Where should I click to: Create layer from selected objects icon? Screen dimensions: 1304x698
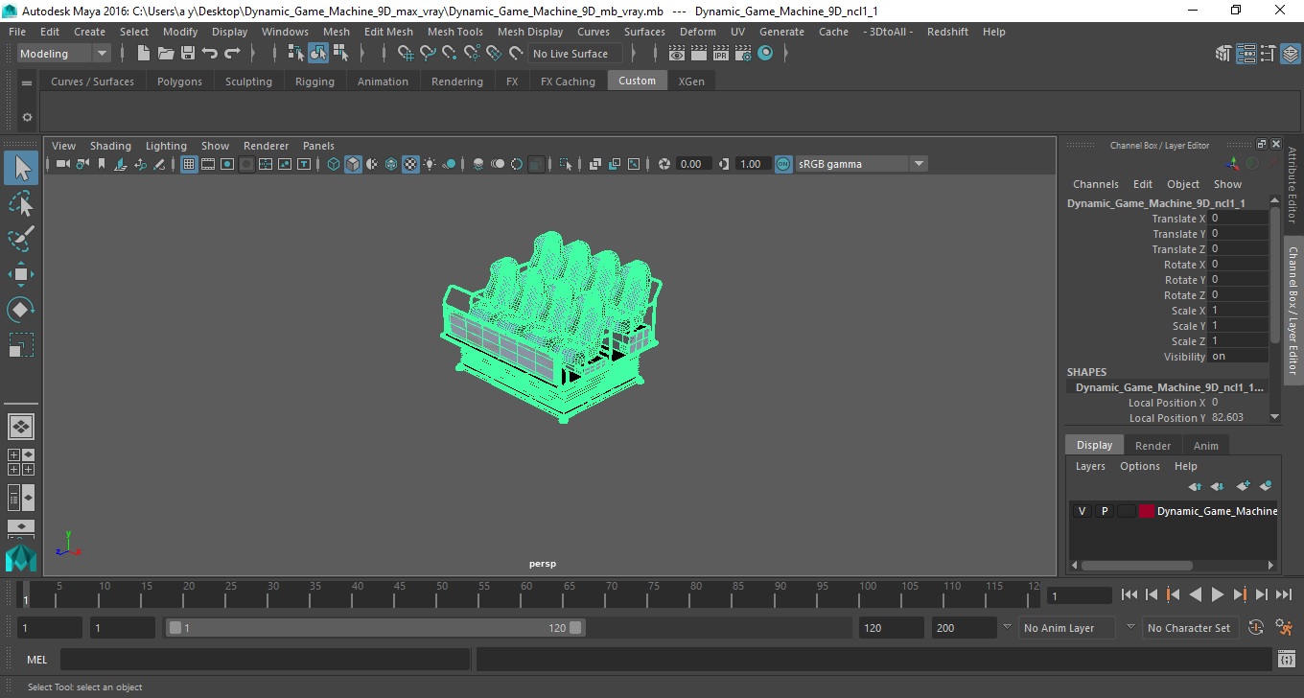coord(1265,486)
